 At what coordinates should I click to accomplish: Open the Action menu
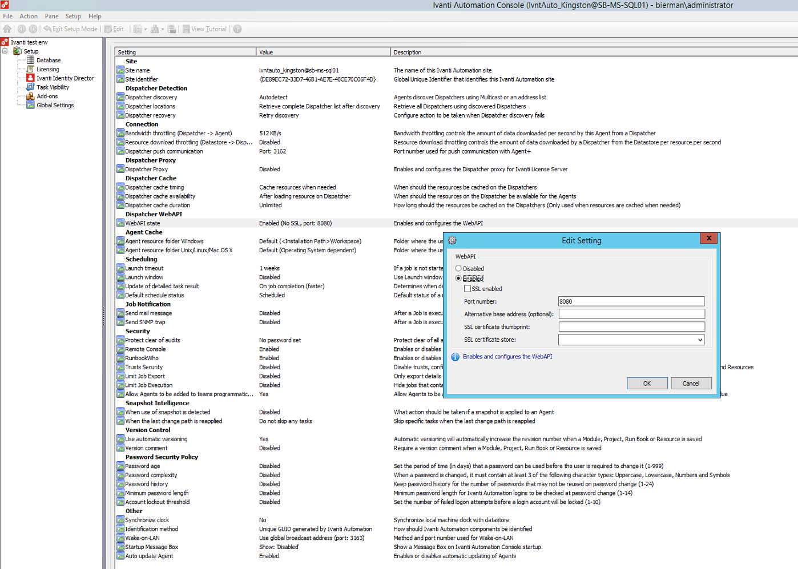29,16
